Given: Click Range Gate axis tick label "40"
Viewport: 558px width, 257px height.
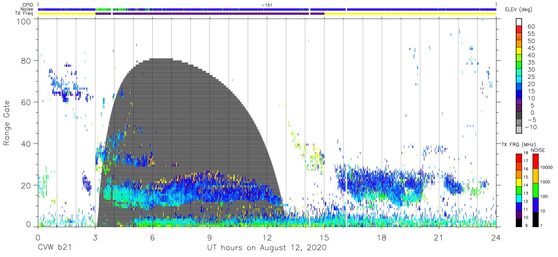Looking at the screenshot, I should [27, 144].
